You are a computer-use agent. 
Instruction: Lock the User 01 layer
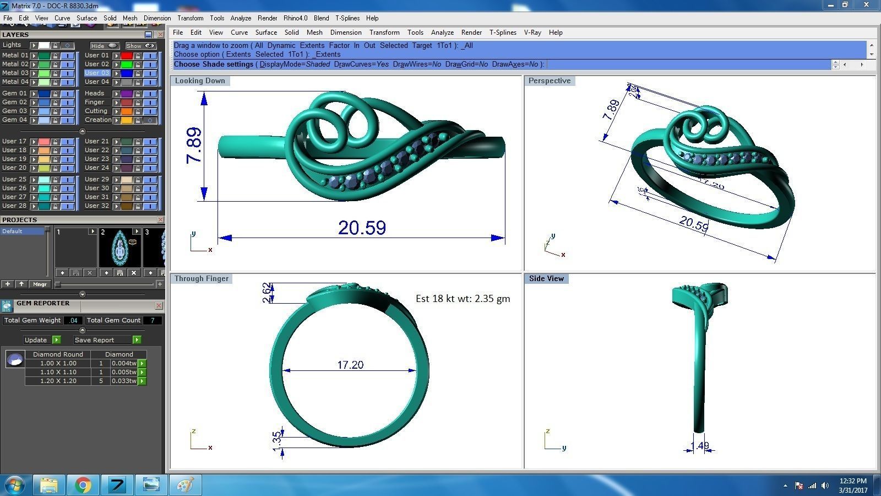(138, 56)
